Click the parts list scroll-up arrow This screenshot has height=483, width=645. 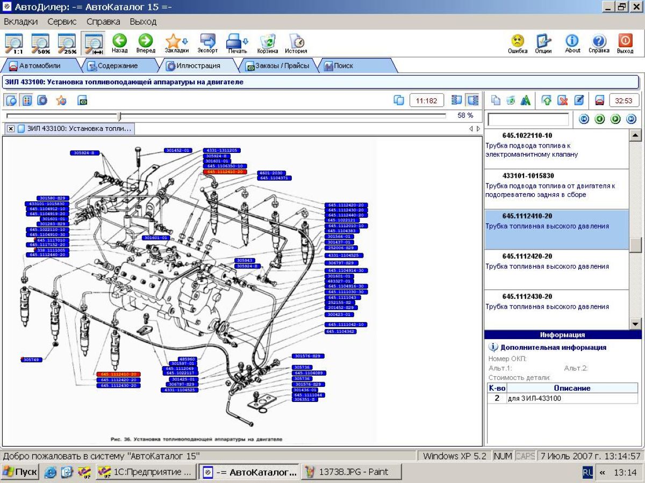coord(635,136)
